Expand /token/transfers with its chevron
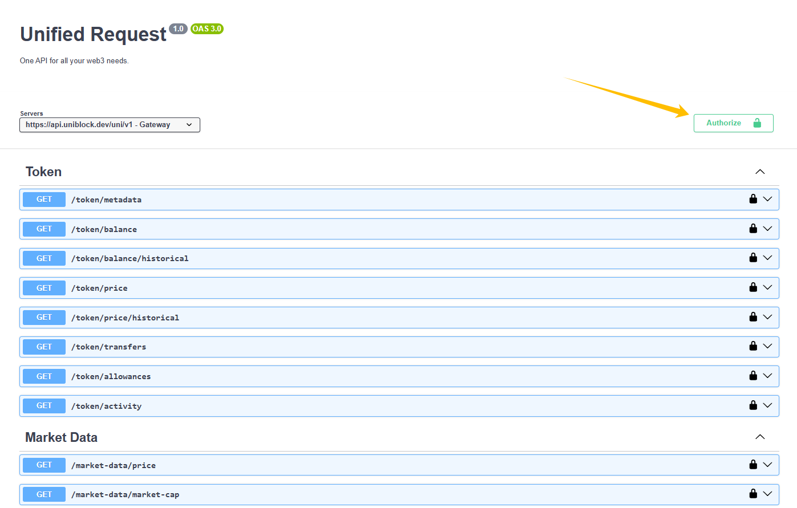This screenshot has height=508, width=797. (x=767, y=346)
